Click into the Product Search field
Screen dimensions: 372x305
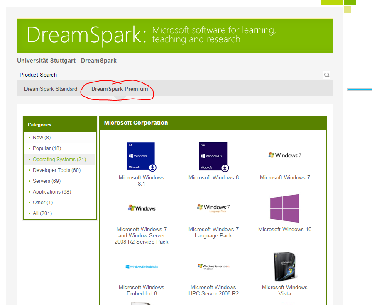(170, 75)
